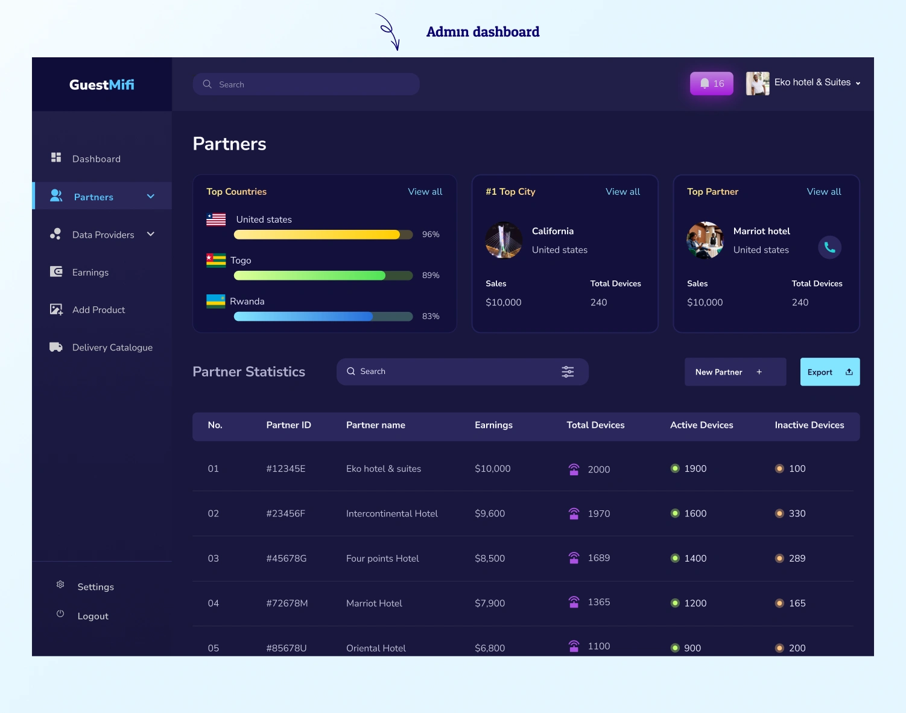The image size is (906, 713).
Task: Select the Four points Hotel partner name
Action: pyautogui.click(x=382, y=559)
